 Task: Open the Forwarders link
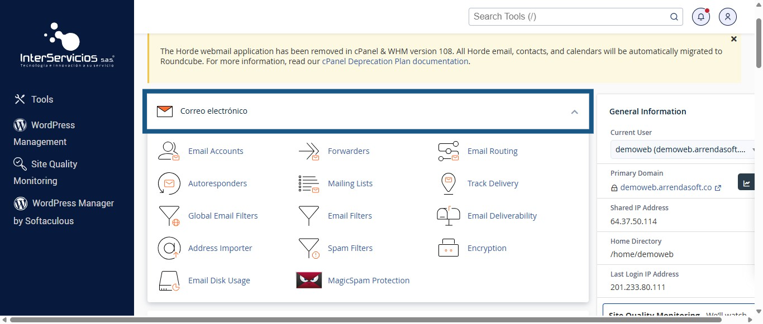coord(349,151)
